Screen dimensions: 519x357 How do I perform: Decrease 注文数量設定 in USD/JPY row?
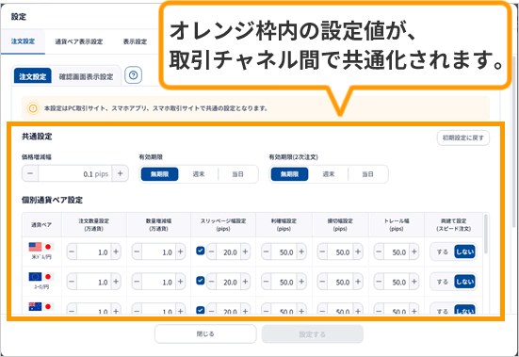tap(72, 252)
